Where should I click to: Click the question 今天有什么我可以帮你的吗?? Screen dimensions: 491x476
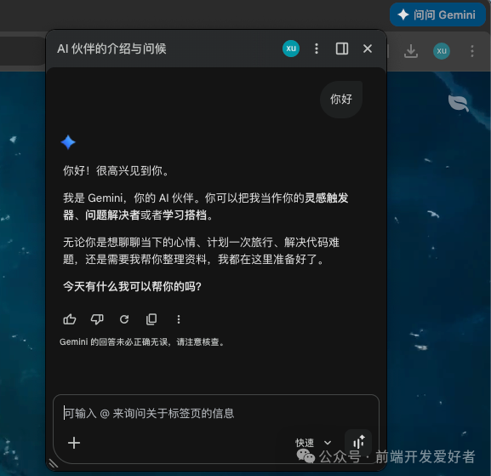tap(132, 286)
